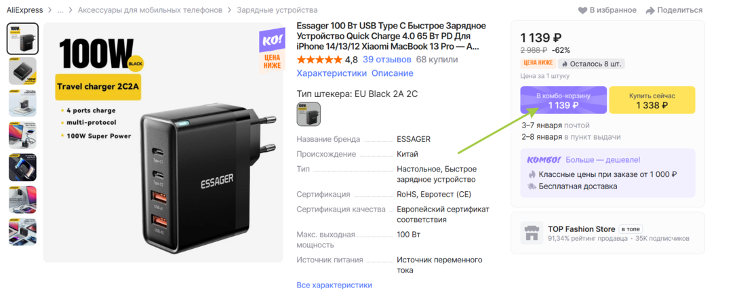Image resolution: width=739 pixels, height=295 pixels.
Task: Open 'Аксессуары для мобильных телефонов' breadcrumb
Action: pyautogui.click(x=150, y=10)
